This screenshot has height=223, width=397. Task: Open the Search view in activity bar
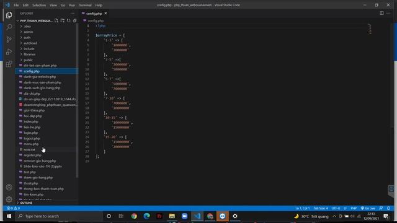9,27
